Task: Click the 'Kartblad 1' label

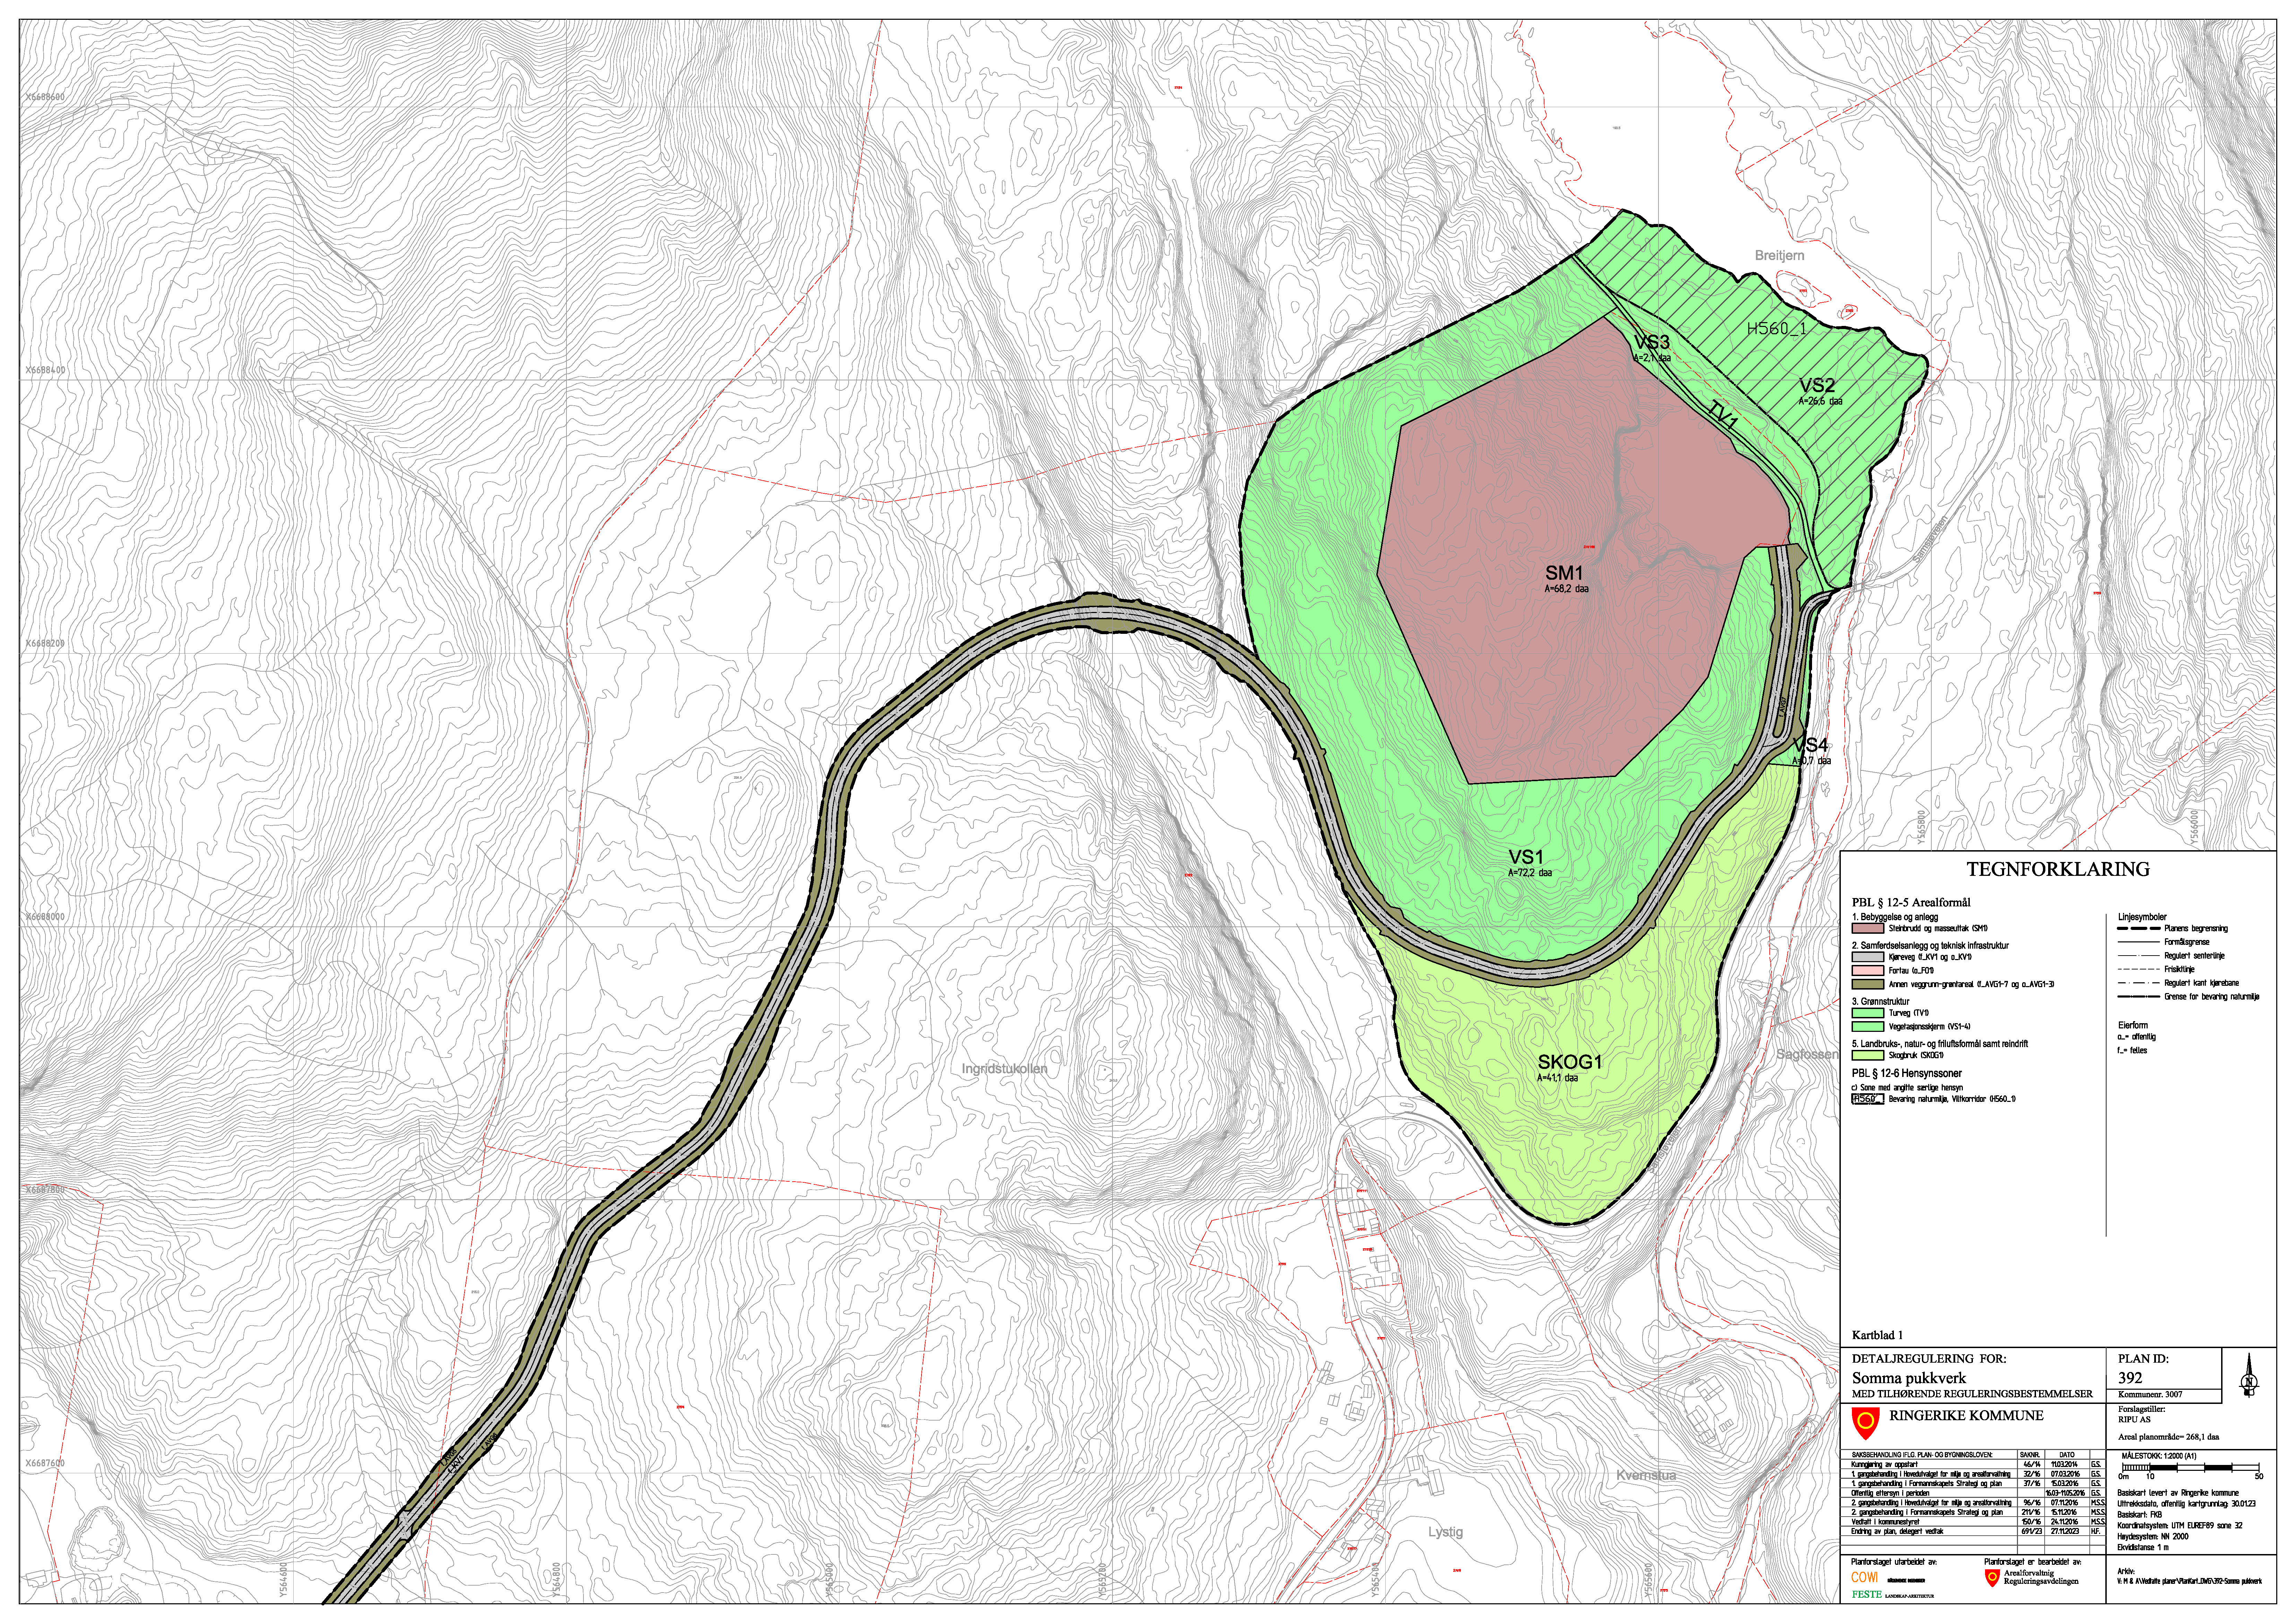Action: pos(1877,1335)
